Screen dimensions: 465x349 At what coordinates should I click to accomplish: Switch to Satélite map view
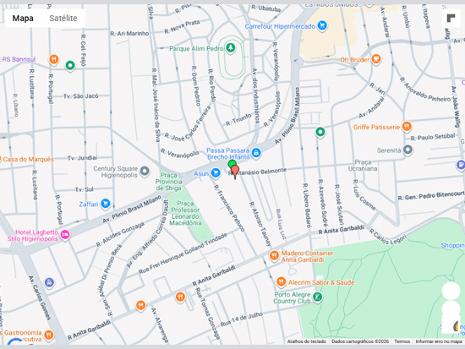click(63, 18)
